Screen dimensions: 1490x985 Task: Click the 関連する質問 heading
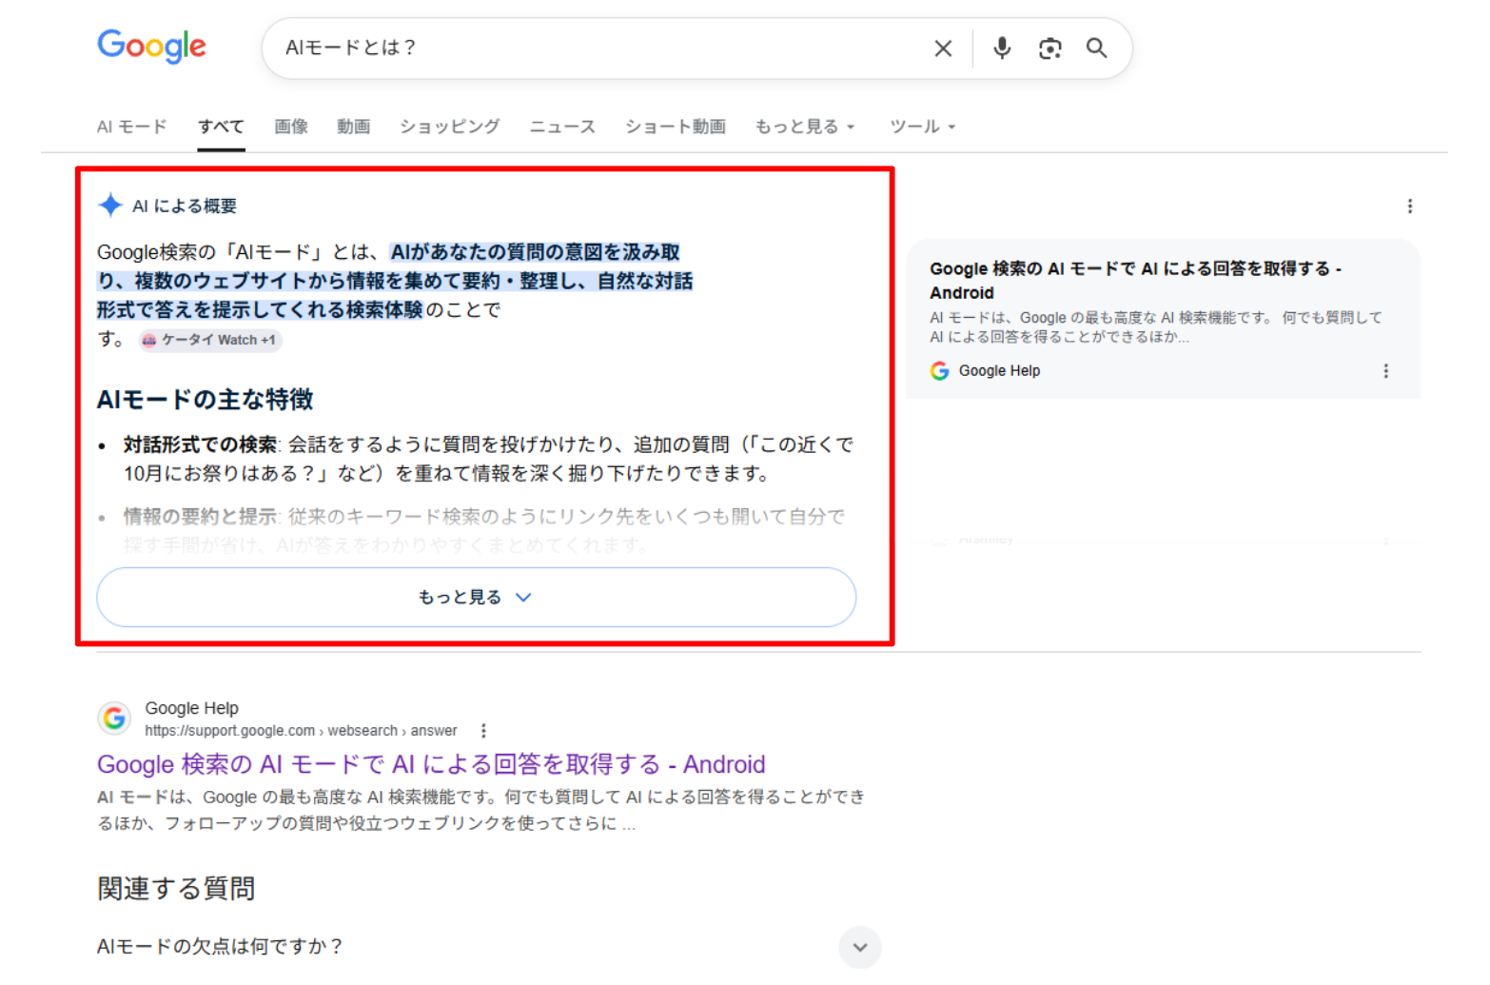coord(176,889)
